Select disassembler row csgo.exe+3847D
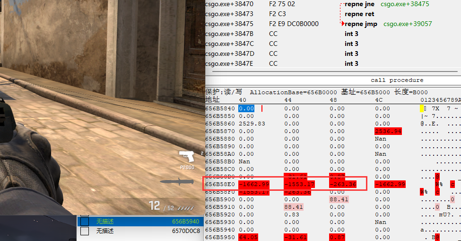Screen dimensions: 461x241 [x=229, y=54]
